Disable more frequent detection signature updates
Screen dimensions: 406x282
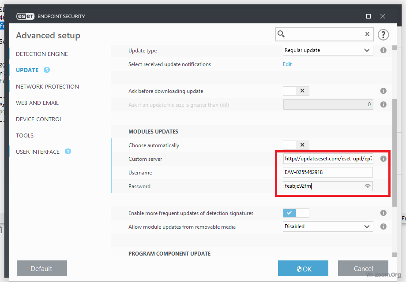296,213
